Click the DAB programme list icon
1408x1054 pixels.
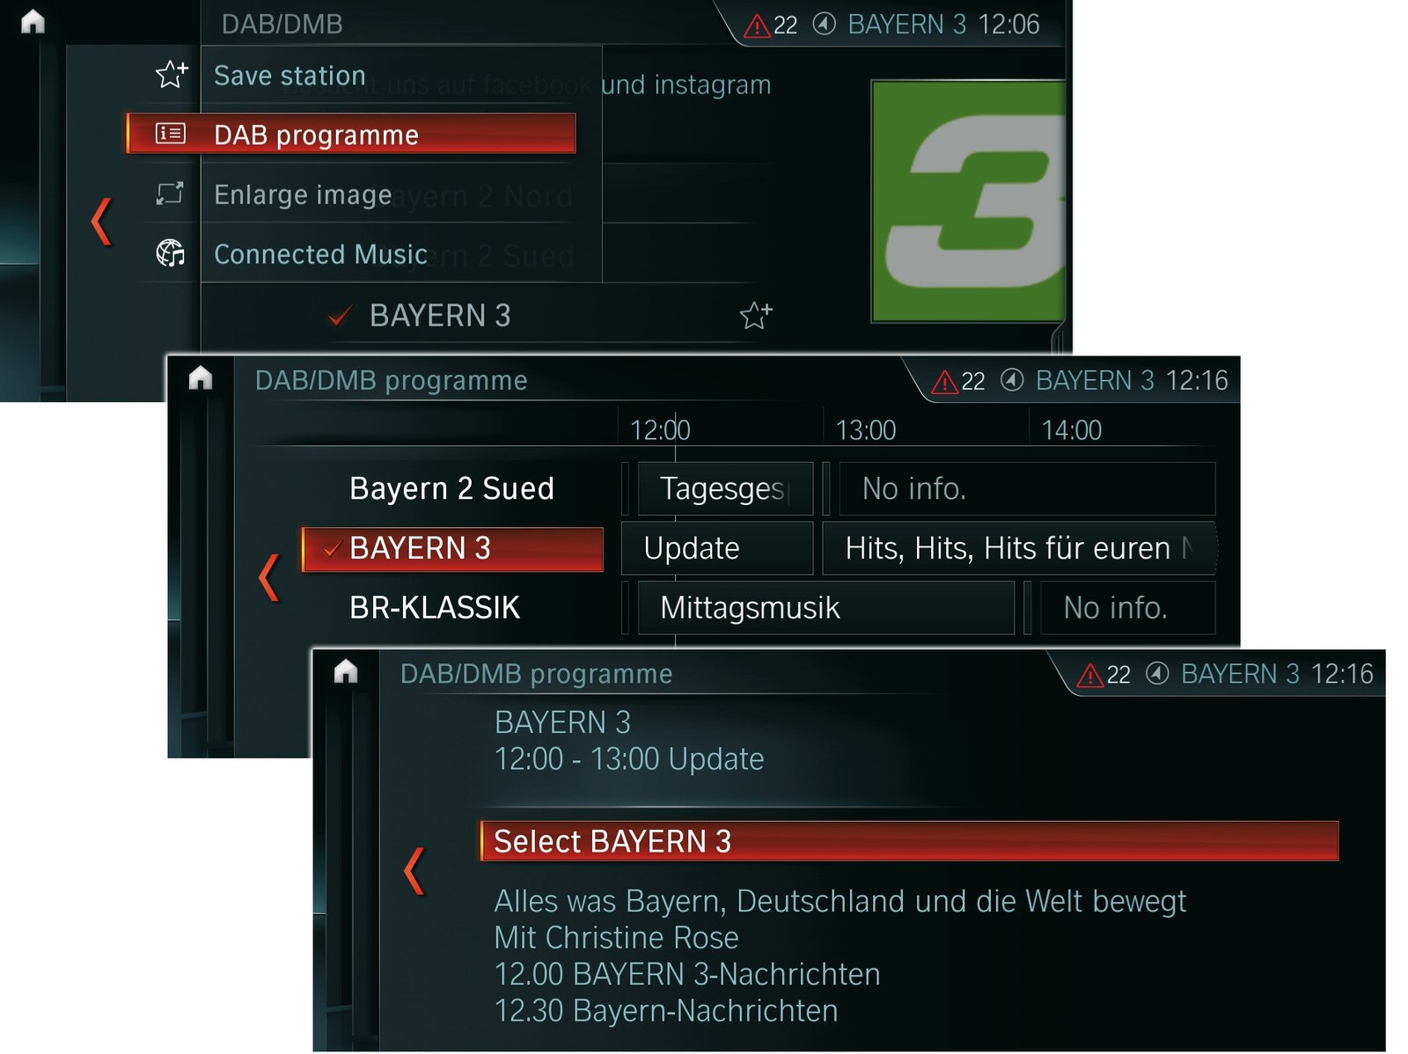click(170, 133)
